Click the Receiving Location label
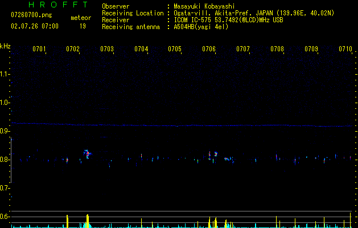The image size is (358, 228). click(133, 13)
